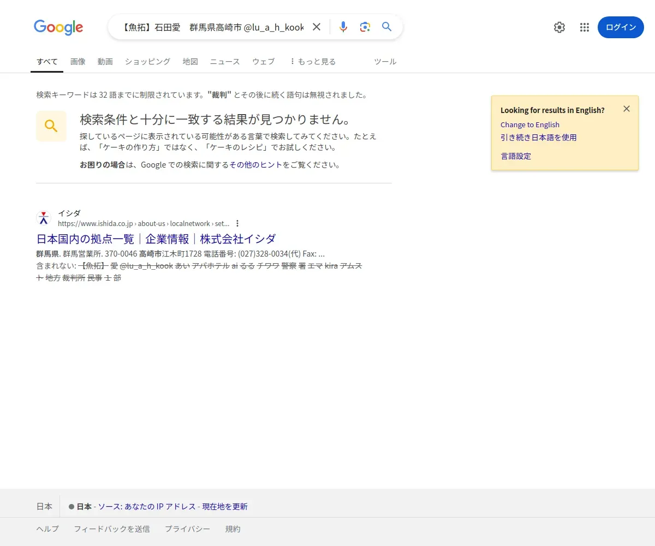Screen dimensions: 655x546
Task: Expand the もっと見る menu
Action: 313,62
